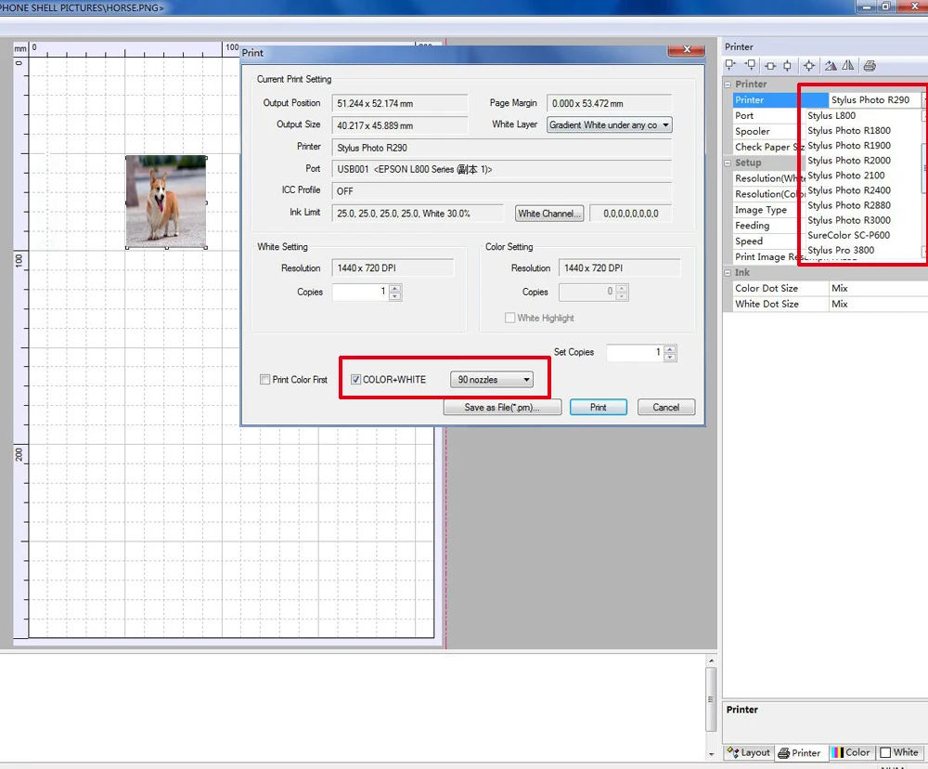Viewport: 928px width, 769px height.
Task: Select the Image Type property row
Action: (x=767, y=210)
